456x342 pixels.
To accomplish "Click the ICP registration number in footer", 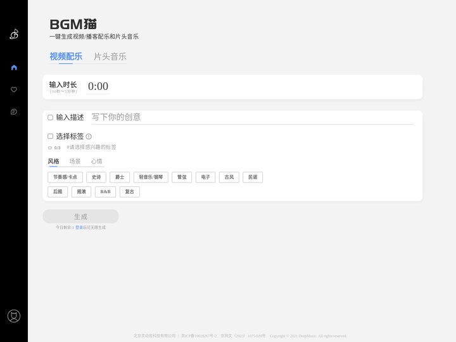I will pyautogui.click(x=199, y=336).
